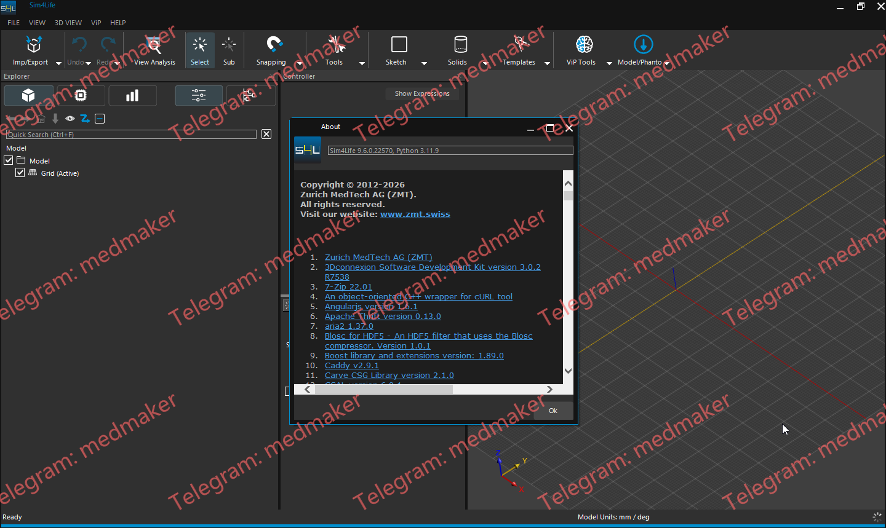
Task: Open the Templates toolbar icon
Action: pyautogui.click(x=522, y=44)
